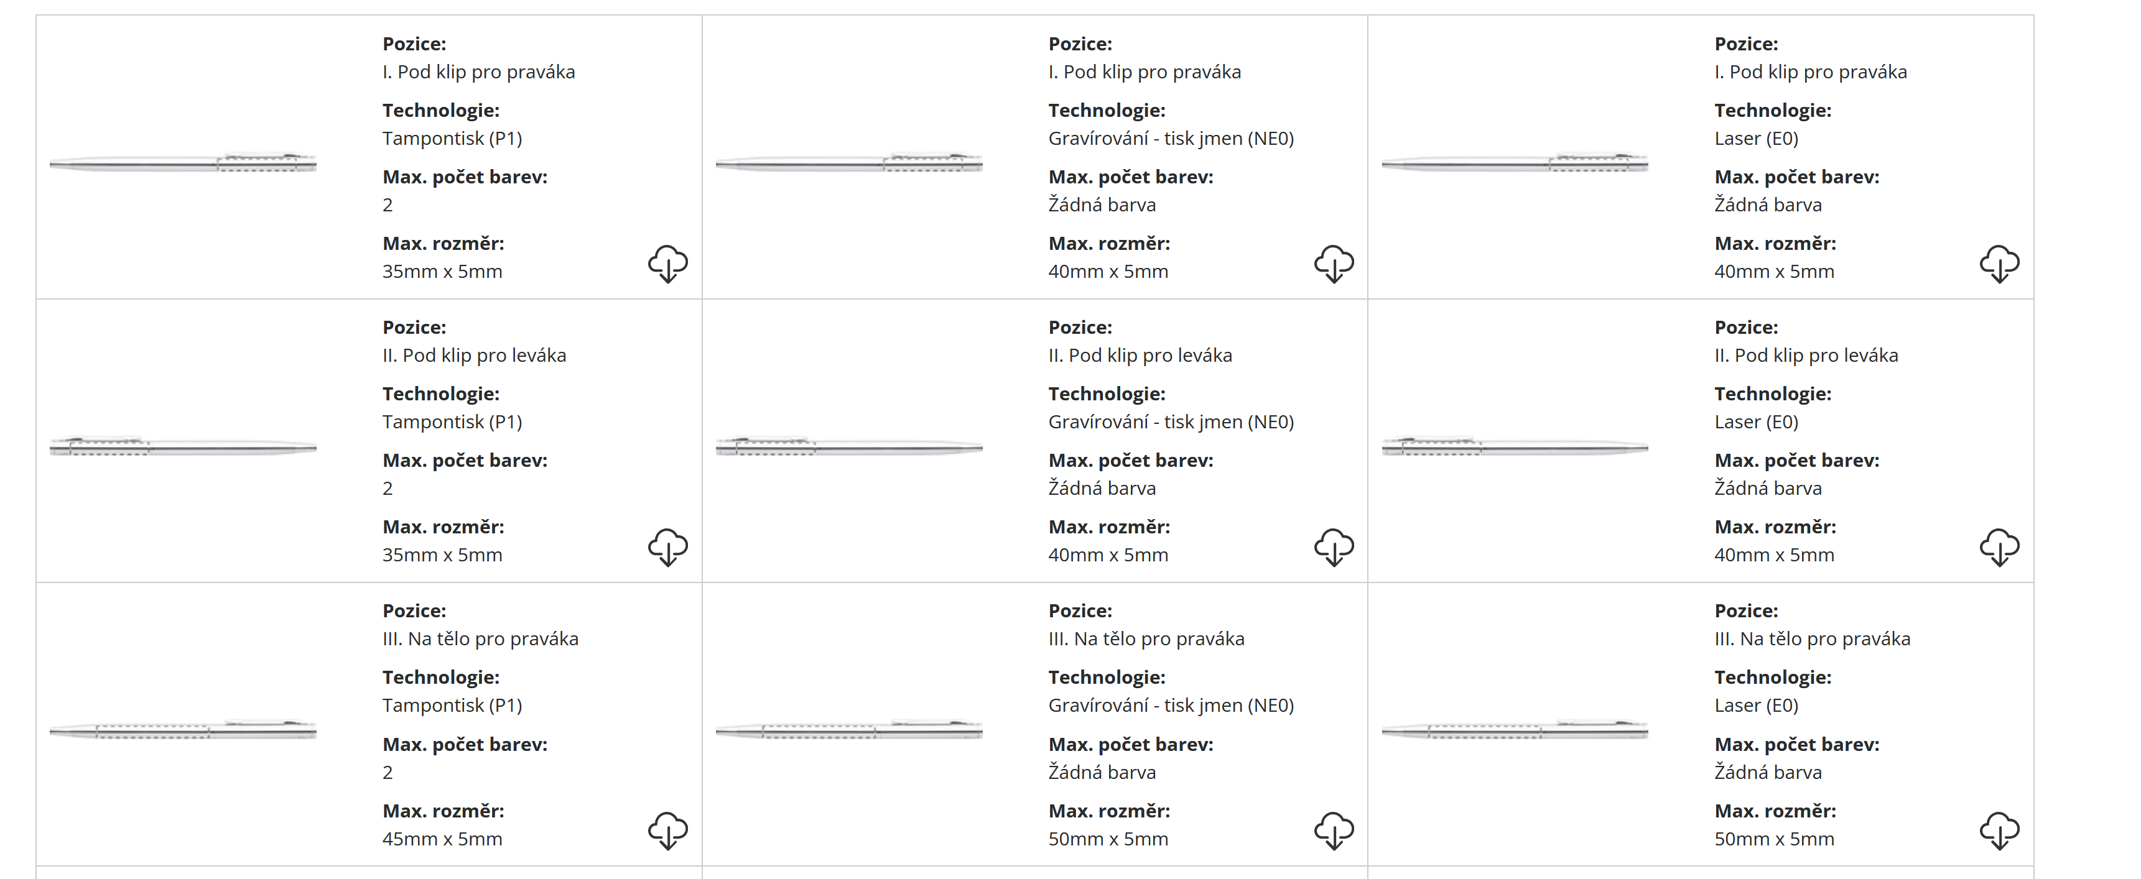Download Laser template for position III tělo
Screen dimensions: 2141x879
1999,831
